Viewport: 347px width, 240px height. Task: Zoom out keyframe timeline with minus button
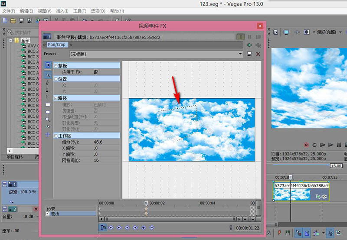coord(252,219)
